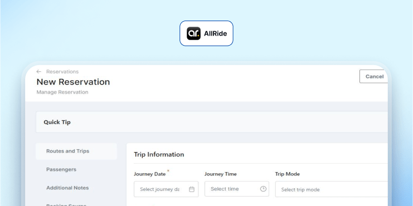Click the New Reservation title

(x=73, y=82)
